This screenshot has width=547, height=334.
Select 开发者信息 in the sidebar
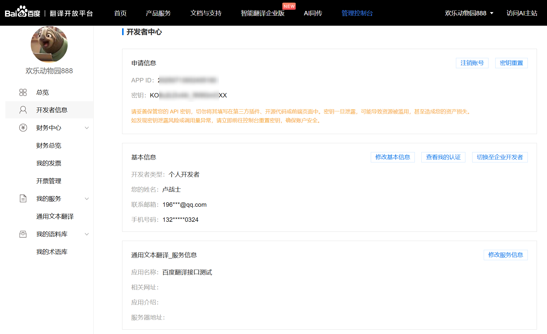[x=49, y=110]
